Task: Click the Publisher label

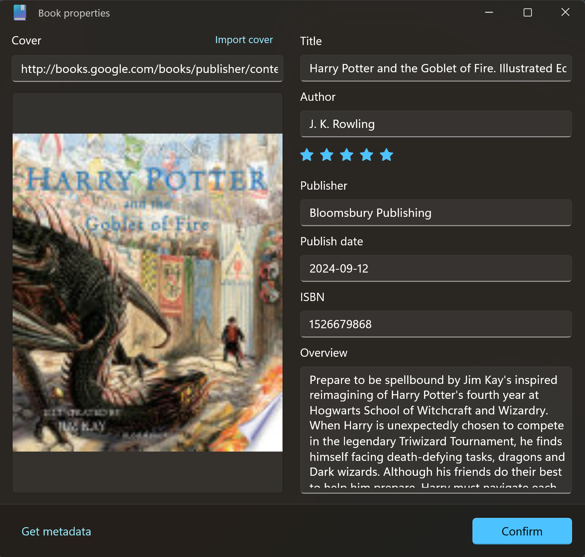Action: (x=324, y=186)
